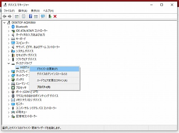Show or hide console tree toolbar icon
The image size is (179, 133).
(x=16, y=16)
